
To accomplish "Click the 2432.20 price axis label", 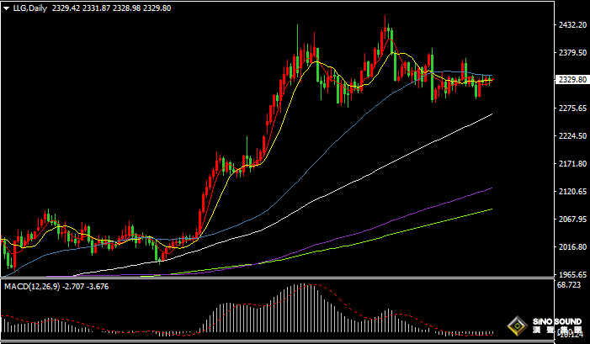I will coord(571,25).
